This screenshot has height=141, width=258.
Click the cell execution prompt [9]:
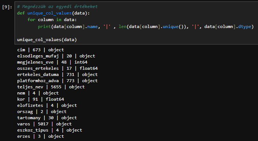7,7
